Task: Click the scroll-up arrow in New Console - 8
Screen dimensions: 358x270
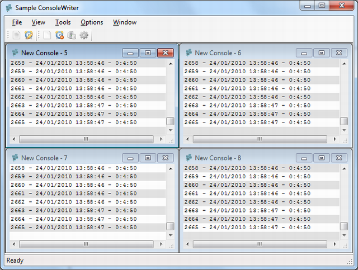Action: [x=345, y=169]
